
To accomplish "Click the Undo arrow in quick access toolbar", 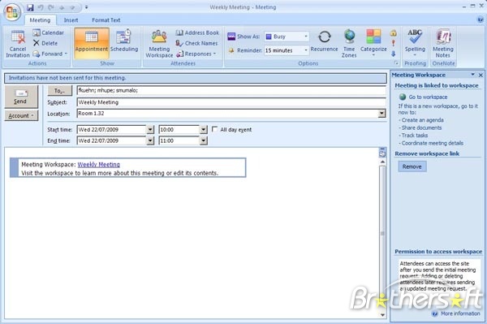I will tap(41, 7).
